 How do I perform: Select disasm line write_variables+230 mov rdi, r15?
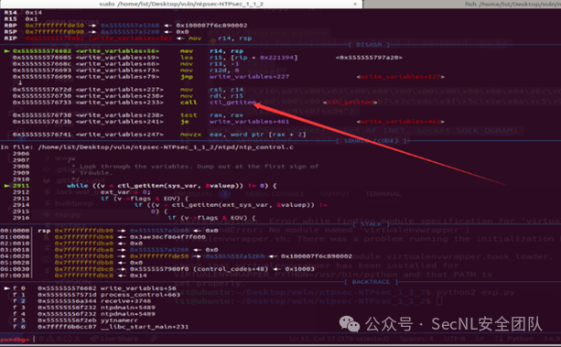(128, 96)
